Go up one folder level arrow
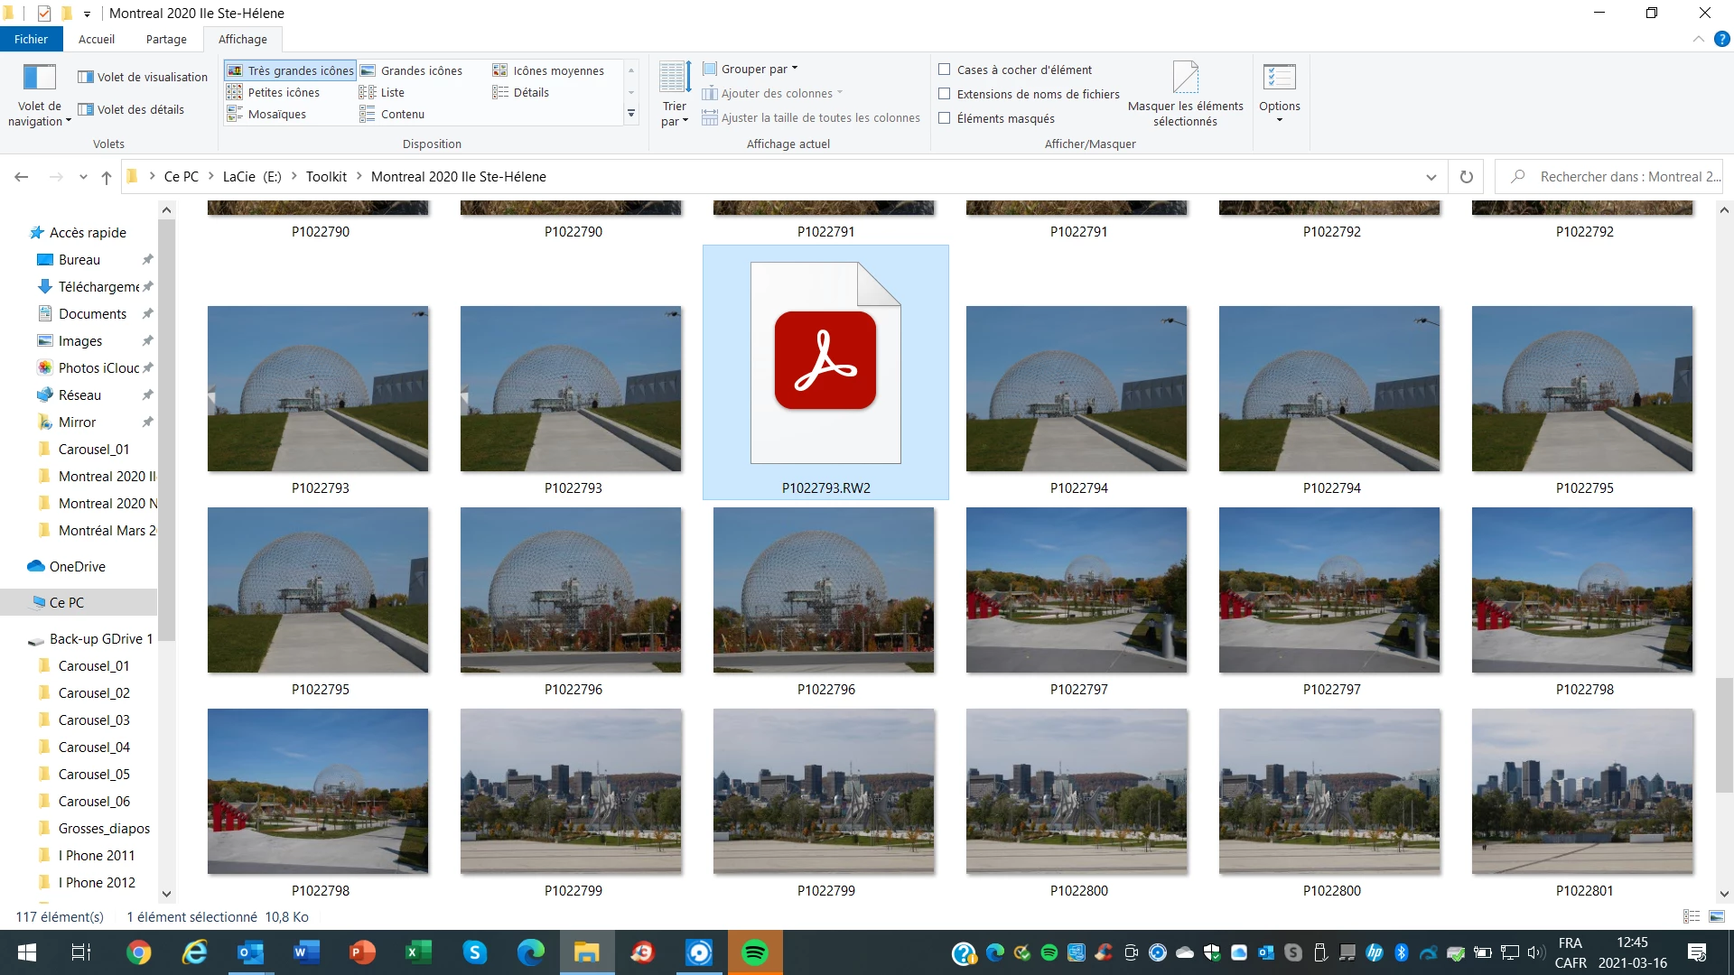This screenshot has height=975, width=1734. (x=107, y=177)
